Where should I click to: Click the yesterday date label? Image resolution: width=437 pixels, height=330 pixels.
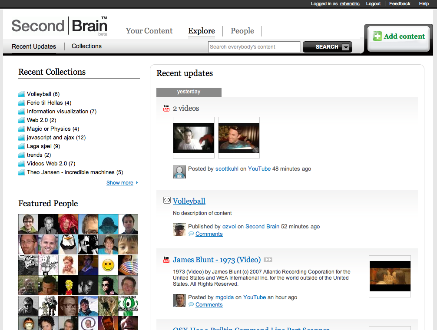coord(189,92)
